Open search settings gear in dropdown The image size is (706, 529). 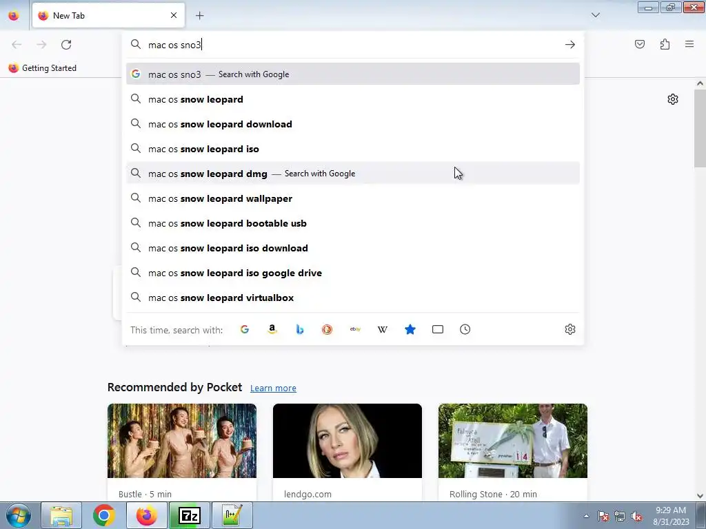click(570, 329)
